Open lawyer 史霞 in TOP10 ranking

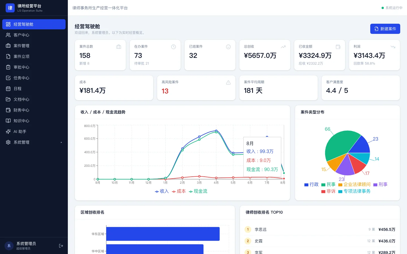(x=320, y=241)
